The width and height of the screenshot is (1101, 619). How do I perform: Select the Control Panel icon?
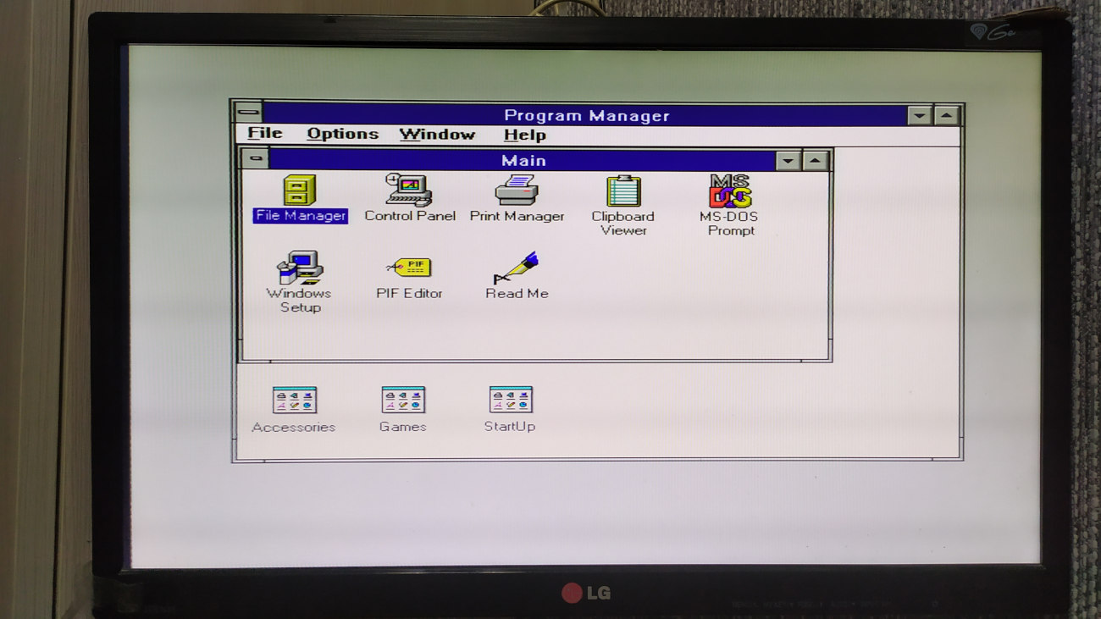pyautogui.click(x=409, y=190)
